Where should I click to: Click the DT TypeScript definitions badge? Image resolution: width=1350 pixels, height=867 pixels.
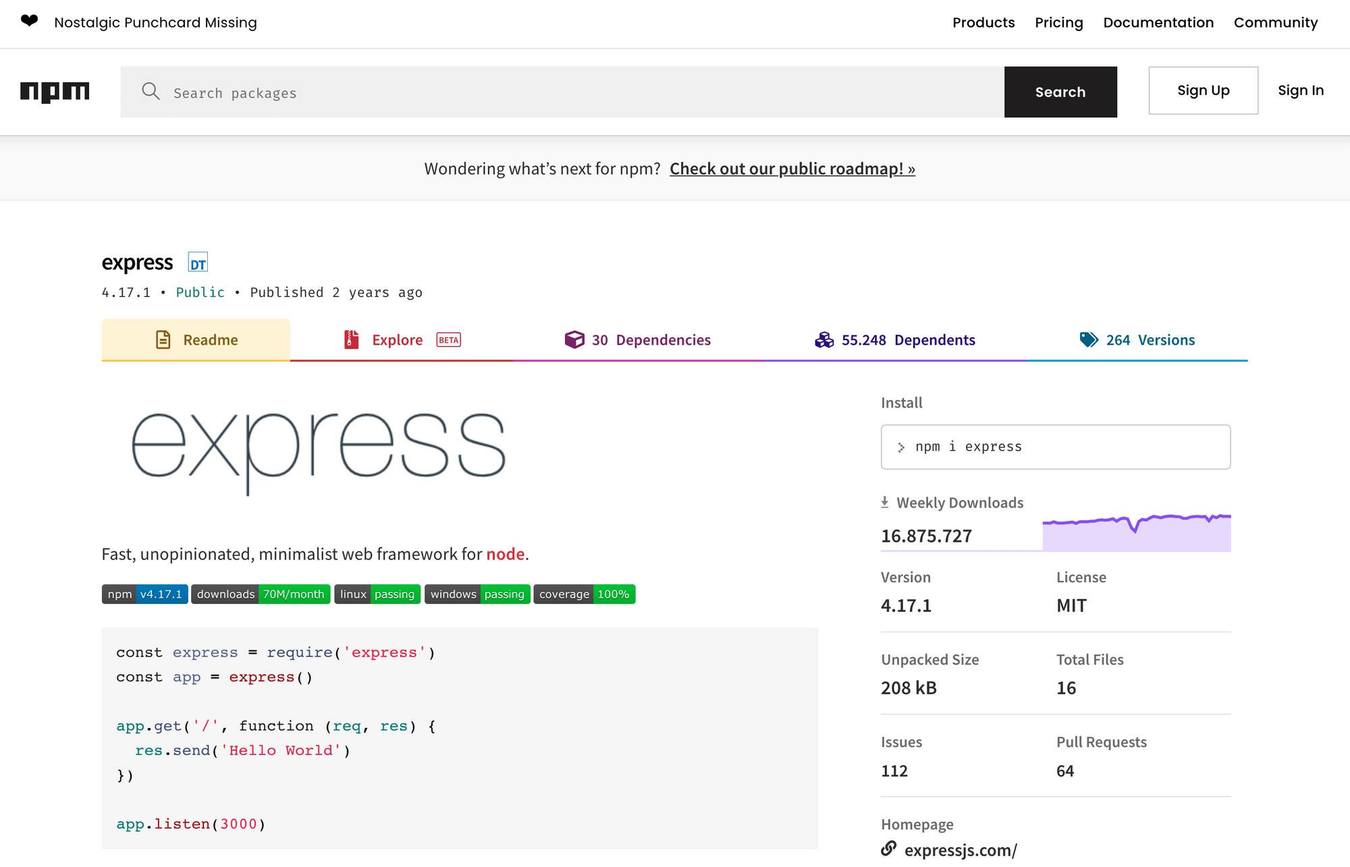pyautogui.click(x=198, y=263)
